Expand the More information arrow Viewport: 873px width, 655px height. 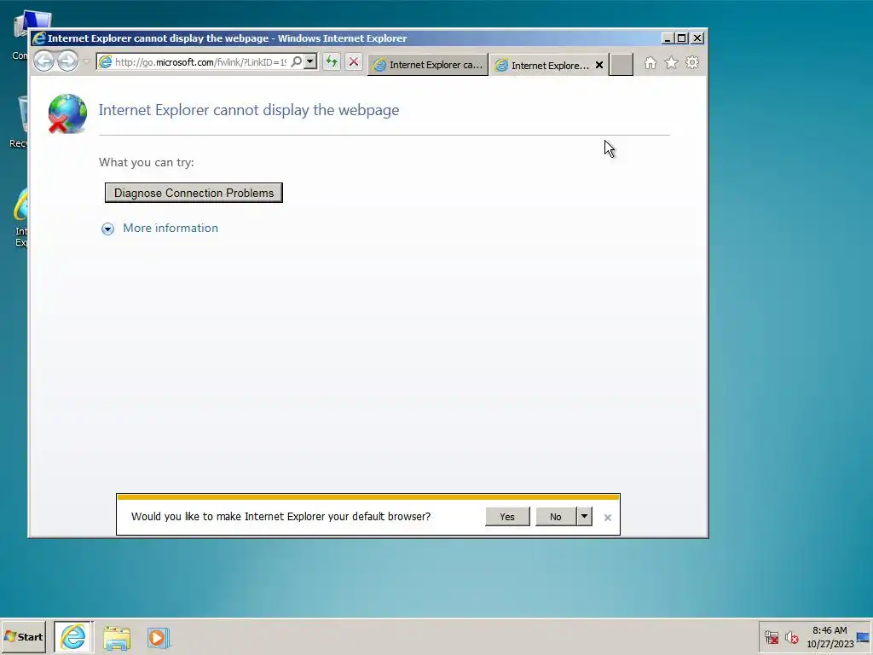click(x=107, y=229)
